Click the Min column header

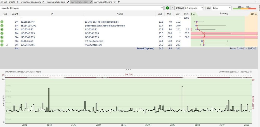169,14
